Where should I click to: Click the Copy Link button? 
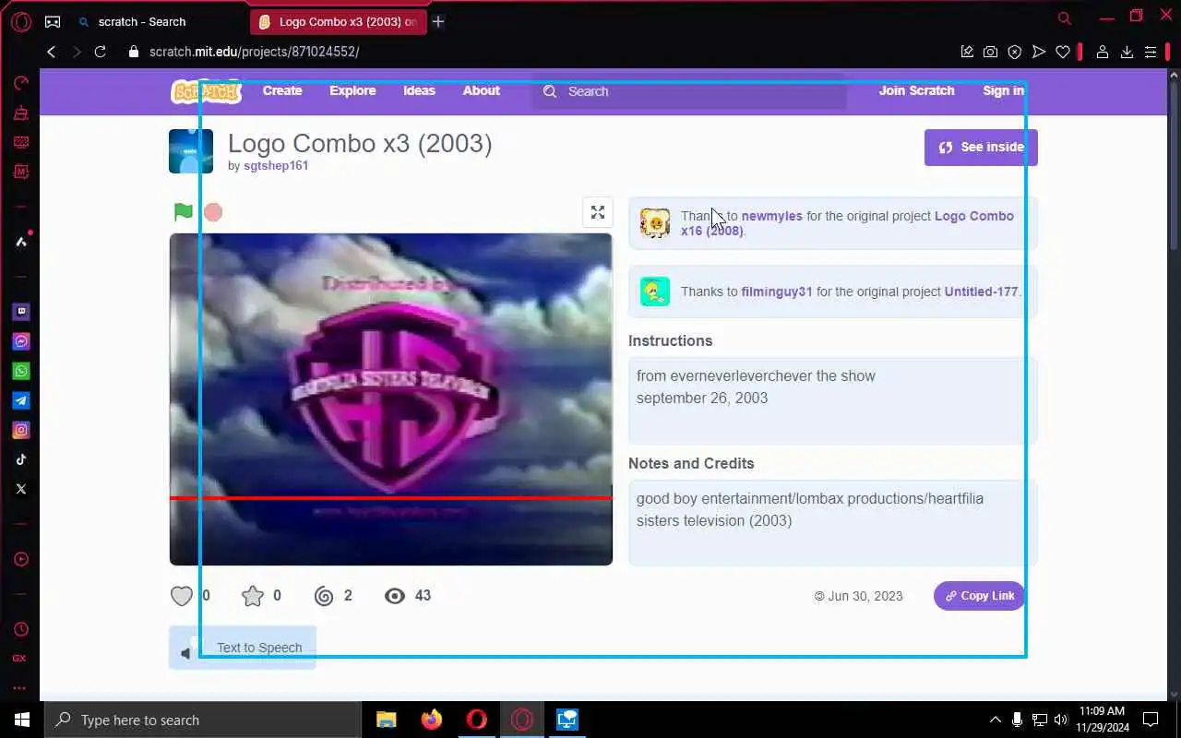point(979,596)
